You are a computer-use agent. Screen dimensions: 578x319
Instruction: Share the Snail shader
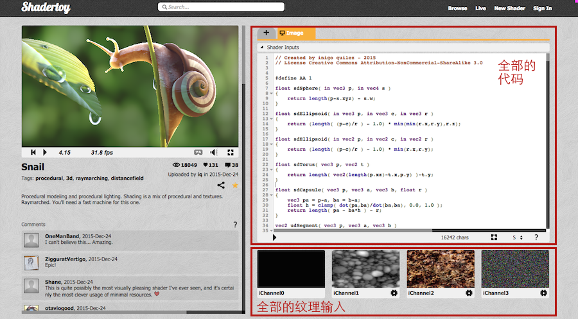coord(221,185)
